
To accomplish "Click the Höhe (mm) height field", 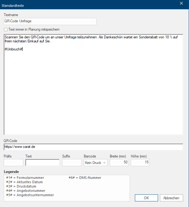I will click(x=140, y=162).
